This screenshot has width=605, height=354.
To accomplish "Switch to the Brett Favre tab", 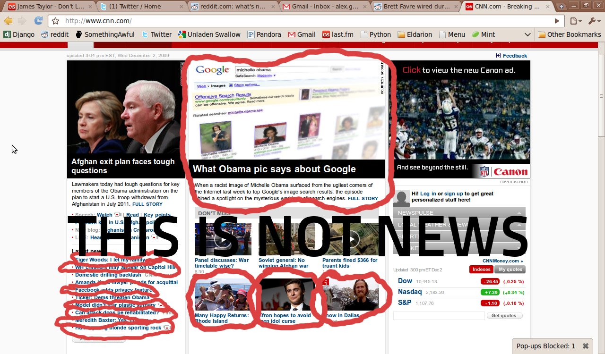I will click(x=415, y=7).
